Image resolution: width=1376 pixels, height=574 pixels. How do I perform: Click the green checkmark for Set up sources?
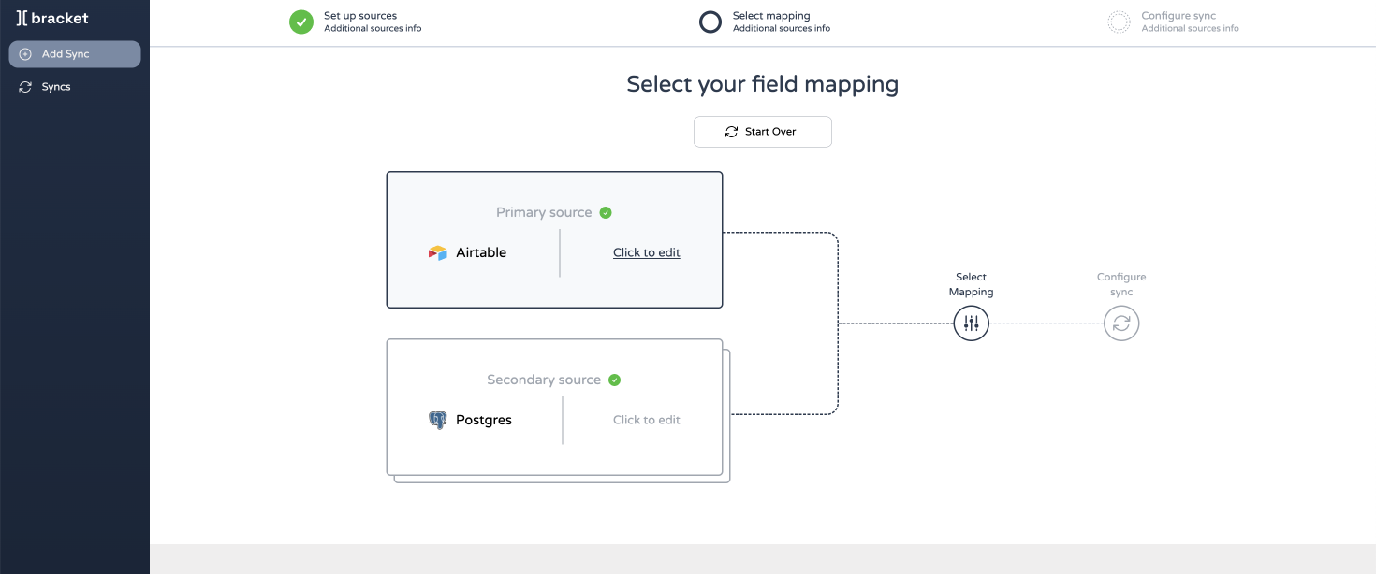coord(301,22)
